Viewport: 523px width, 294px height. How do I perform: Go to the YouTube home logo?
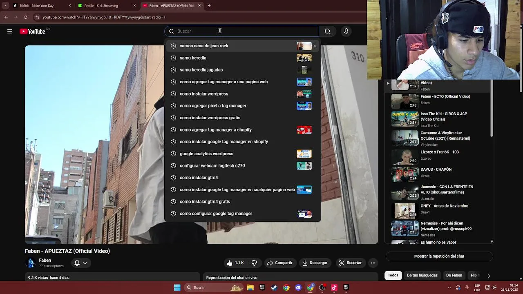pos(33,31)
